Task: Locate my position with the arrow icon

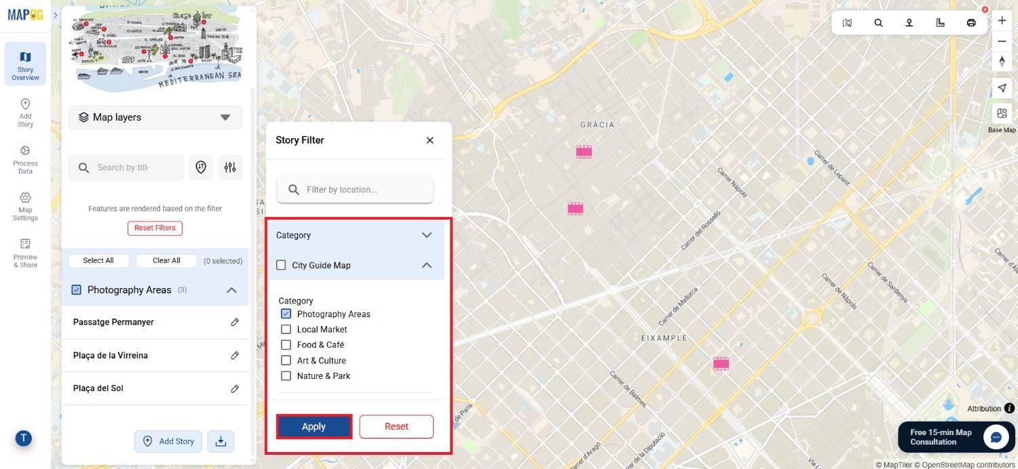Action: 1002,88
